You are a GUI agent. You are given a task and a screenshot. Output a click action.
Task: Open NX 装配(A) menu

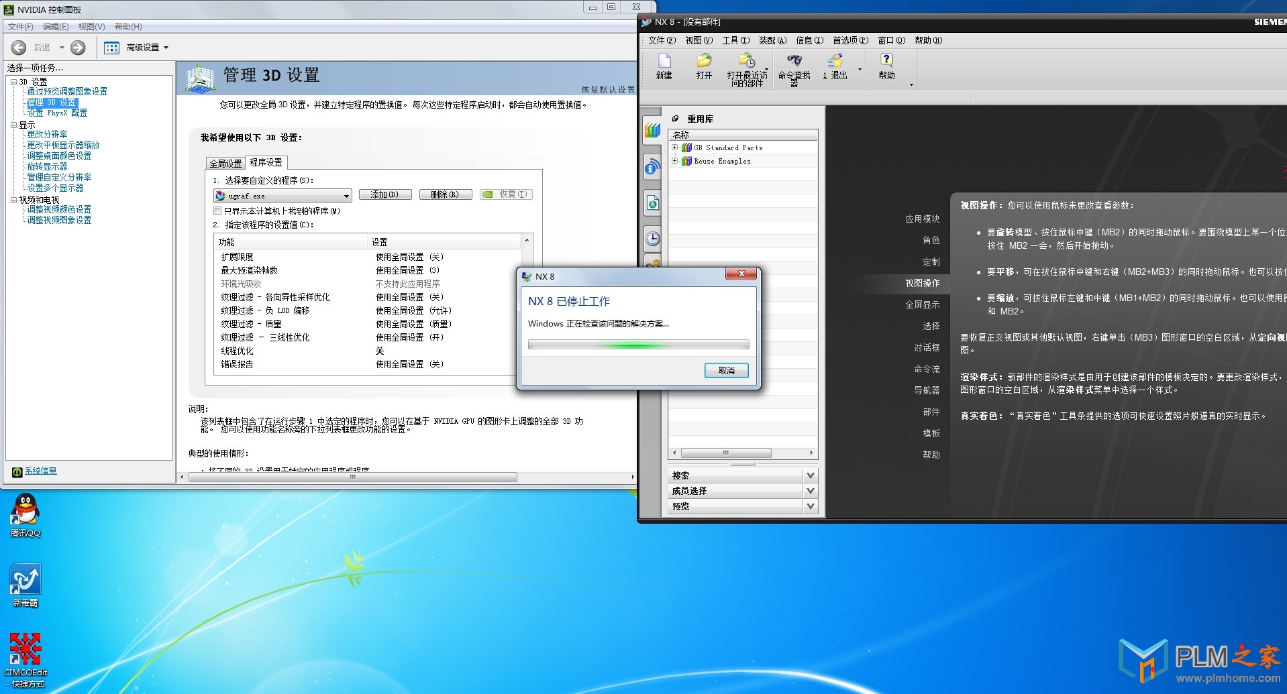772,40
